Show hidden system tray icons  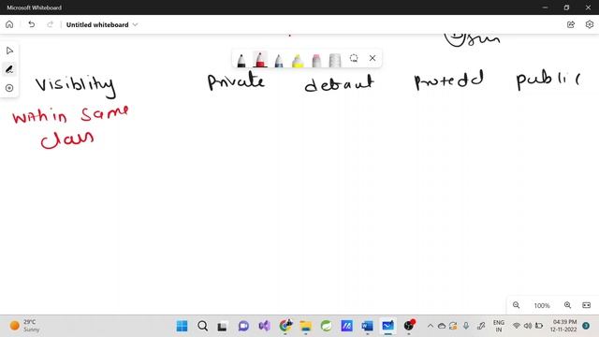coord(431,326)
